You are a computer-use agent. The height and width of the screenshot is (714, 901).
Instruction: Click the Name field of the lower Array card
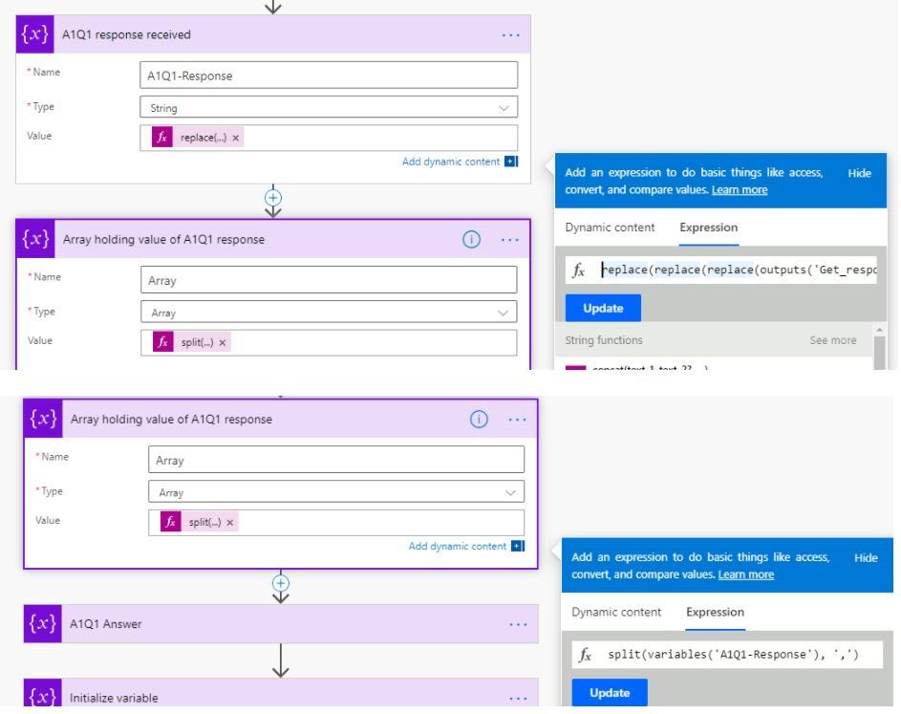tap(336, 460)
